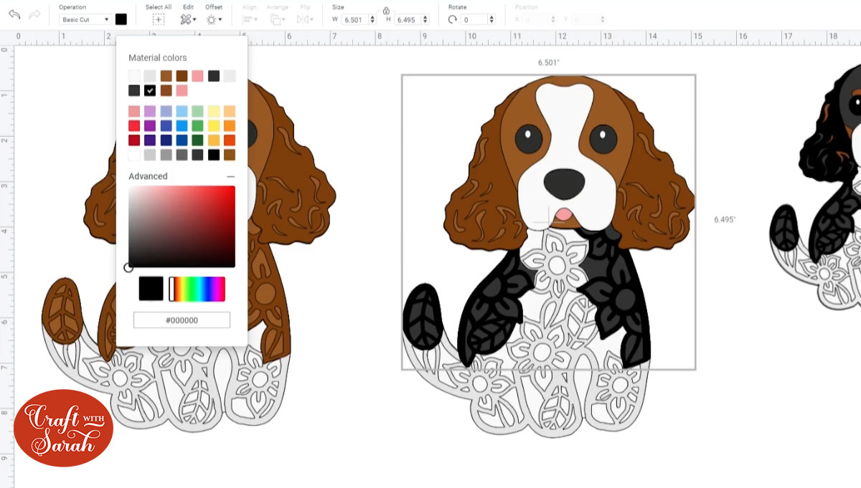Click the checked black material color swatch
Screen dimensions: 861x488
click(x=150, y=90)
